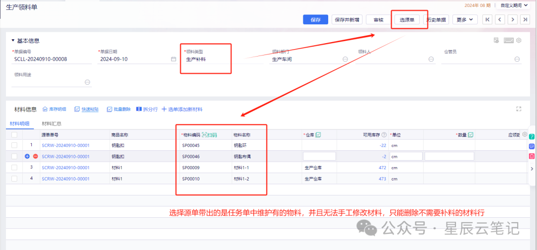Check the row 4 checkbox
The height and width of the screenshot is (250, 537).
14,178
